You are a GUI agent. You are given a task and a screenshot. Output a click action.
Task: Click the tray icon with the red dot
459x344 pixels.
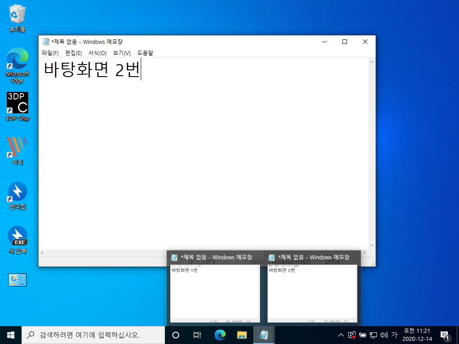[x=352, y=335]
